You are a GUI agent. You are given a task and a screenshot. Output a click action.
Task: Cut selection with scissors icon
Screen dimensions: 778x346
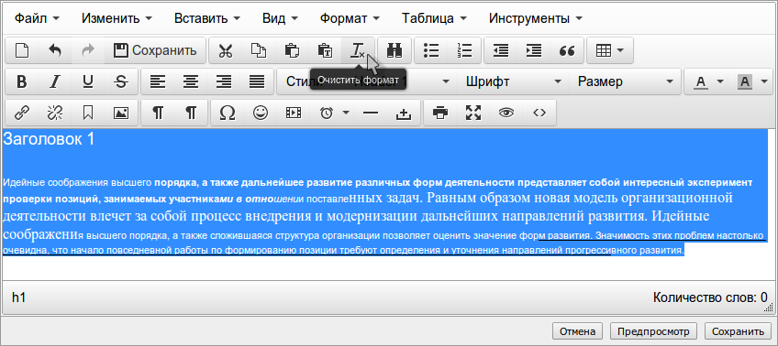(x=226, y=50)
